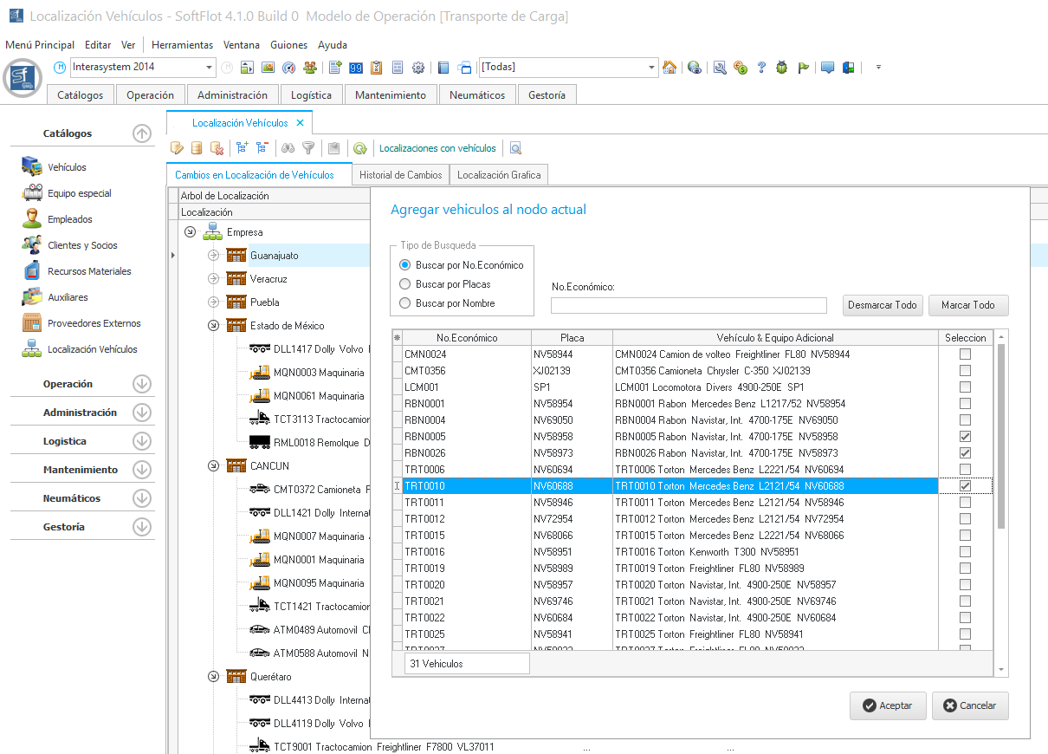
Task: Check the selection box for CMN0024
Action: pyautogui.click(x=965, y=354)
